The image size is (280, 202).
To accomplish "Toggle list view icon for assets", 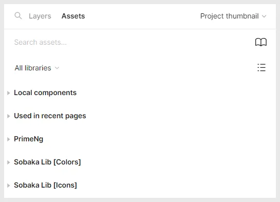I will click(x=262, y=67).
